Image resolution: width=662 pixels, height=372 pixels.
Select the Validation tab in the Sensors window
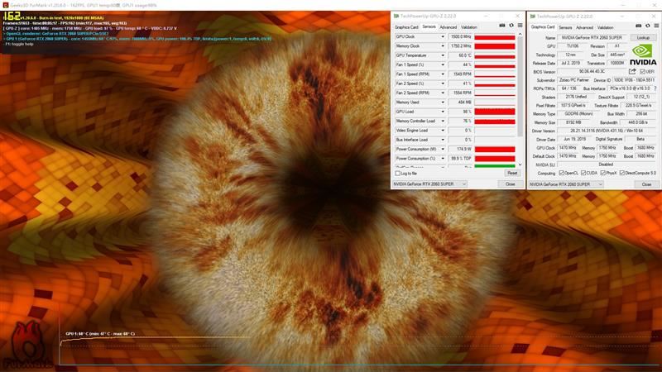(x=468, y=27)
